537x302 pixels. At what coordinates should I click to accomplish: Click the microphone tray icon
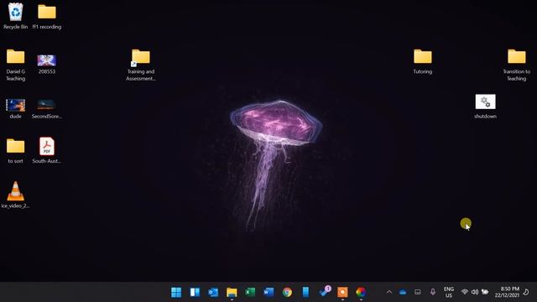pyautogui.click(x=433, y=292)
